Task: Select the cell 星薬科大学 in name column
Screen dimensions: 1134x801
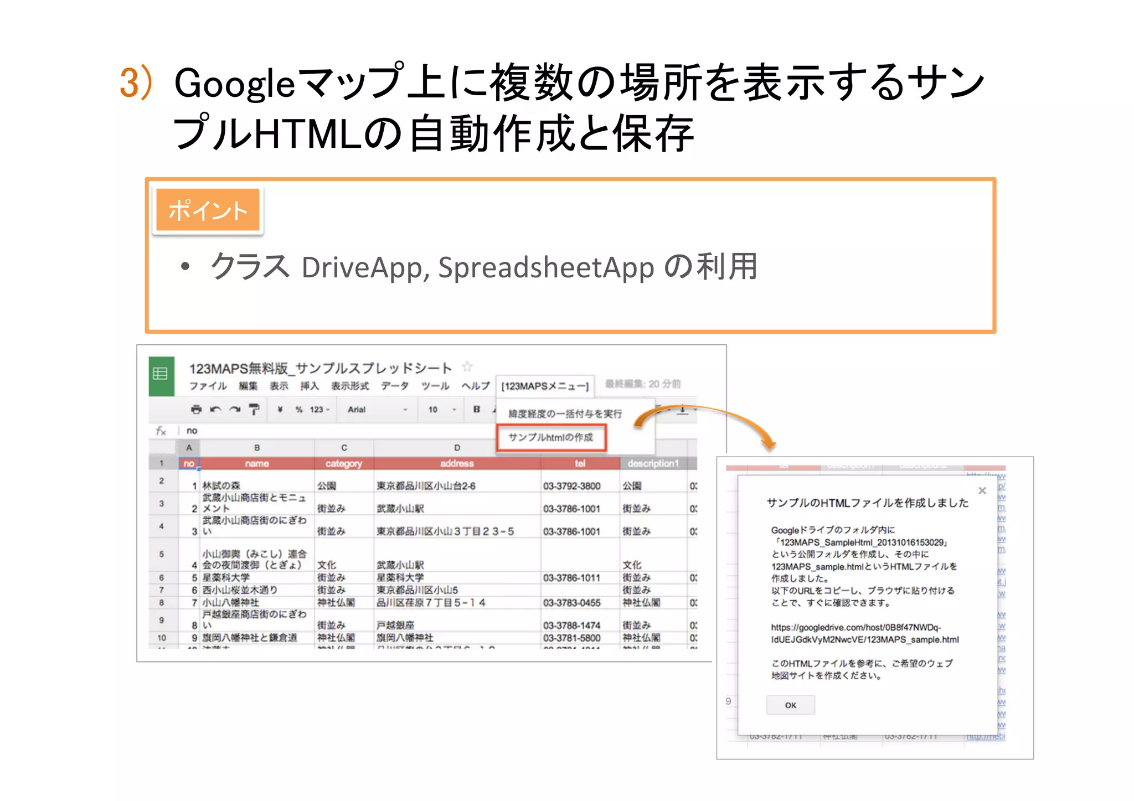Action: [x=257, y=577]
